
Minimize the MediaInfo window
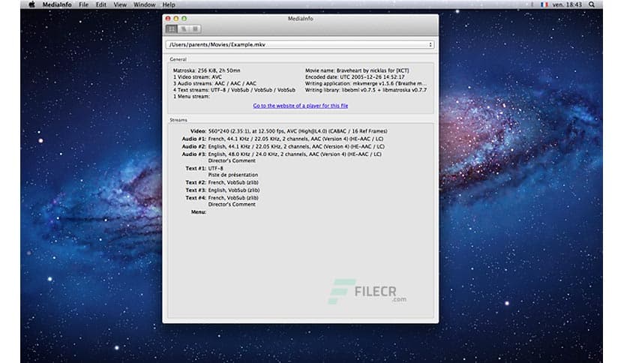(x=176, y=19)
